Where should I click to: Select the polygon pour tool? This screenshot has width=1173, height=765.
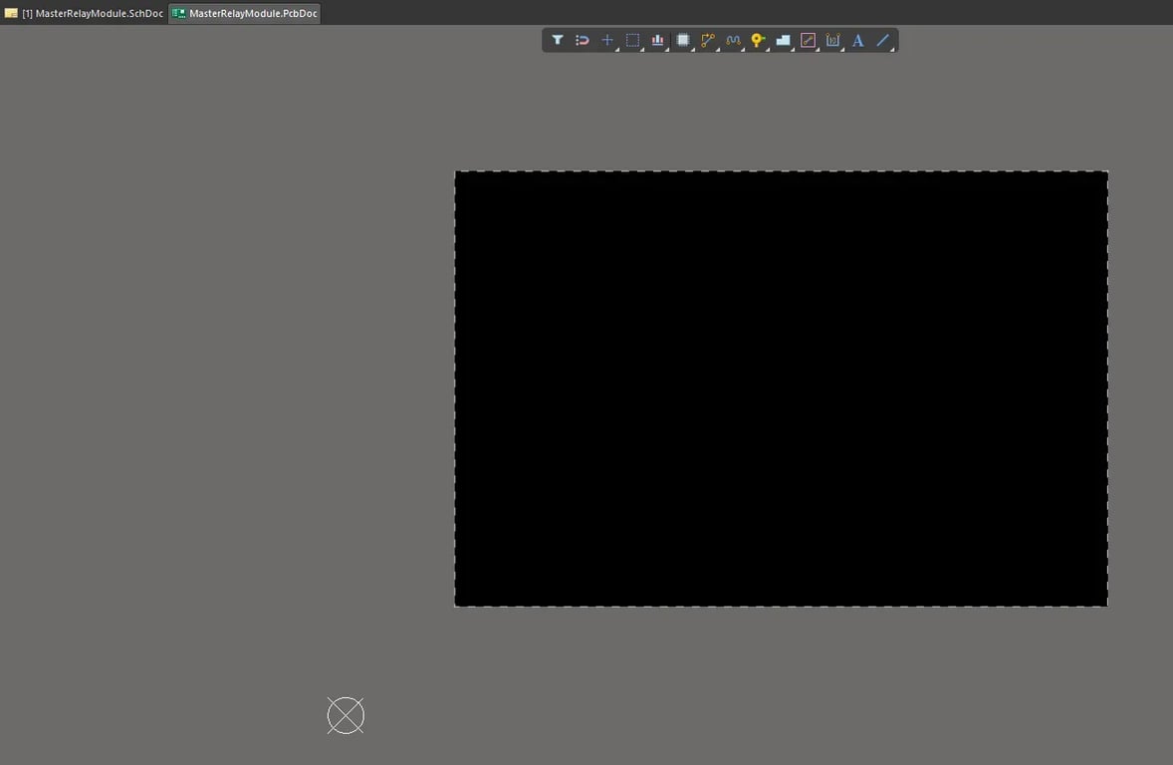coord(683,40)
